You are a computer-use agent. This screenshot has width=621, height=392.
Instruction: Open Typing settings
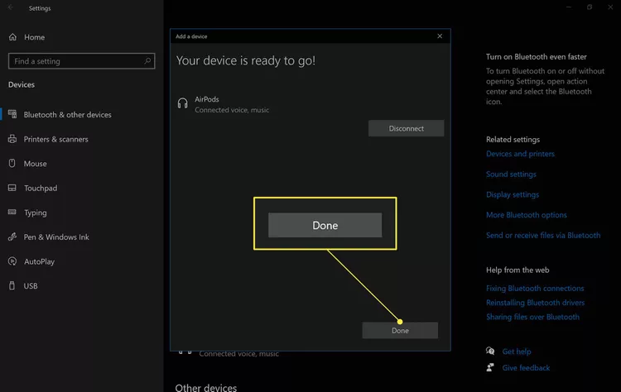[36, 213]
